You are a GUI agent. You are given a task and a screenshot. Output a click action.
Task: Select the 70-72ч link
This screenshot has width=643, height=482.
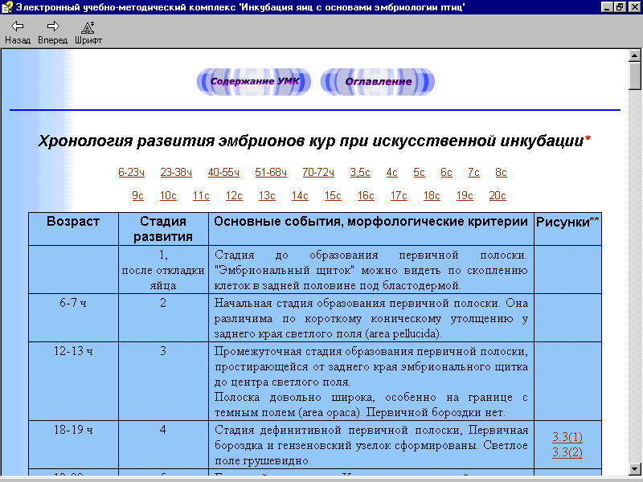click(318, 172)
